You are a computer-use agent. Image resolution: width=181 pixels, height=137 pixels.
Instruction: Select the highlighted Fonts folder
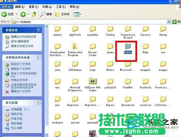128,47
